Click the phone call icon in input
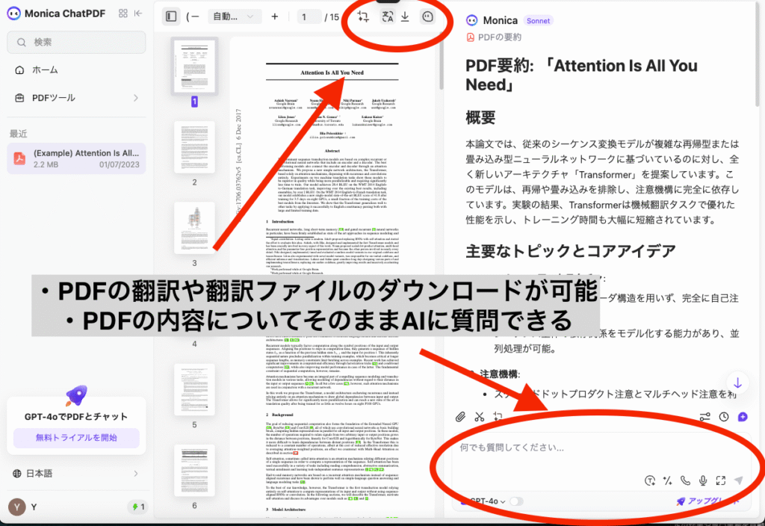Image resolution: width=765 pixels, height=526 pixels. [x=685, y=481]
